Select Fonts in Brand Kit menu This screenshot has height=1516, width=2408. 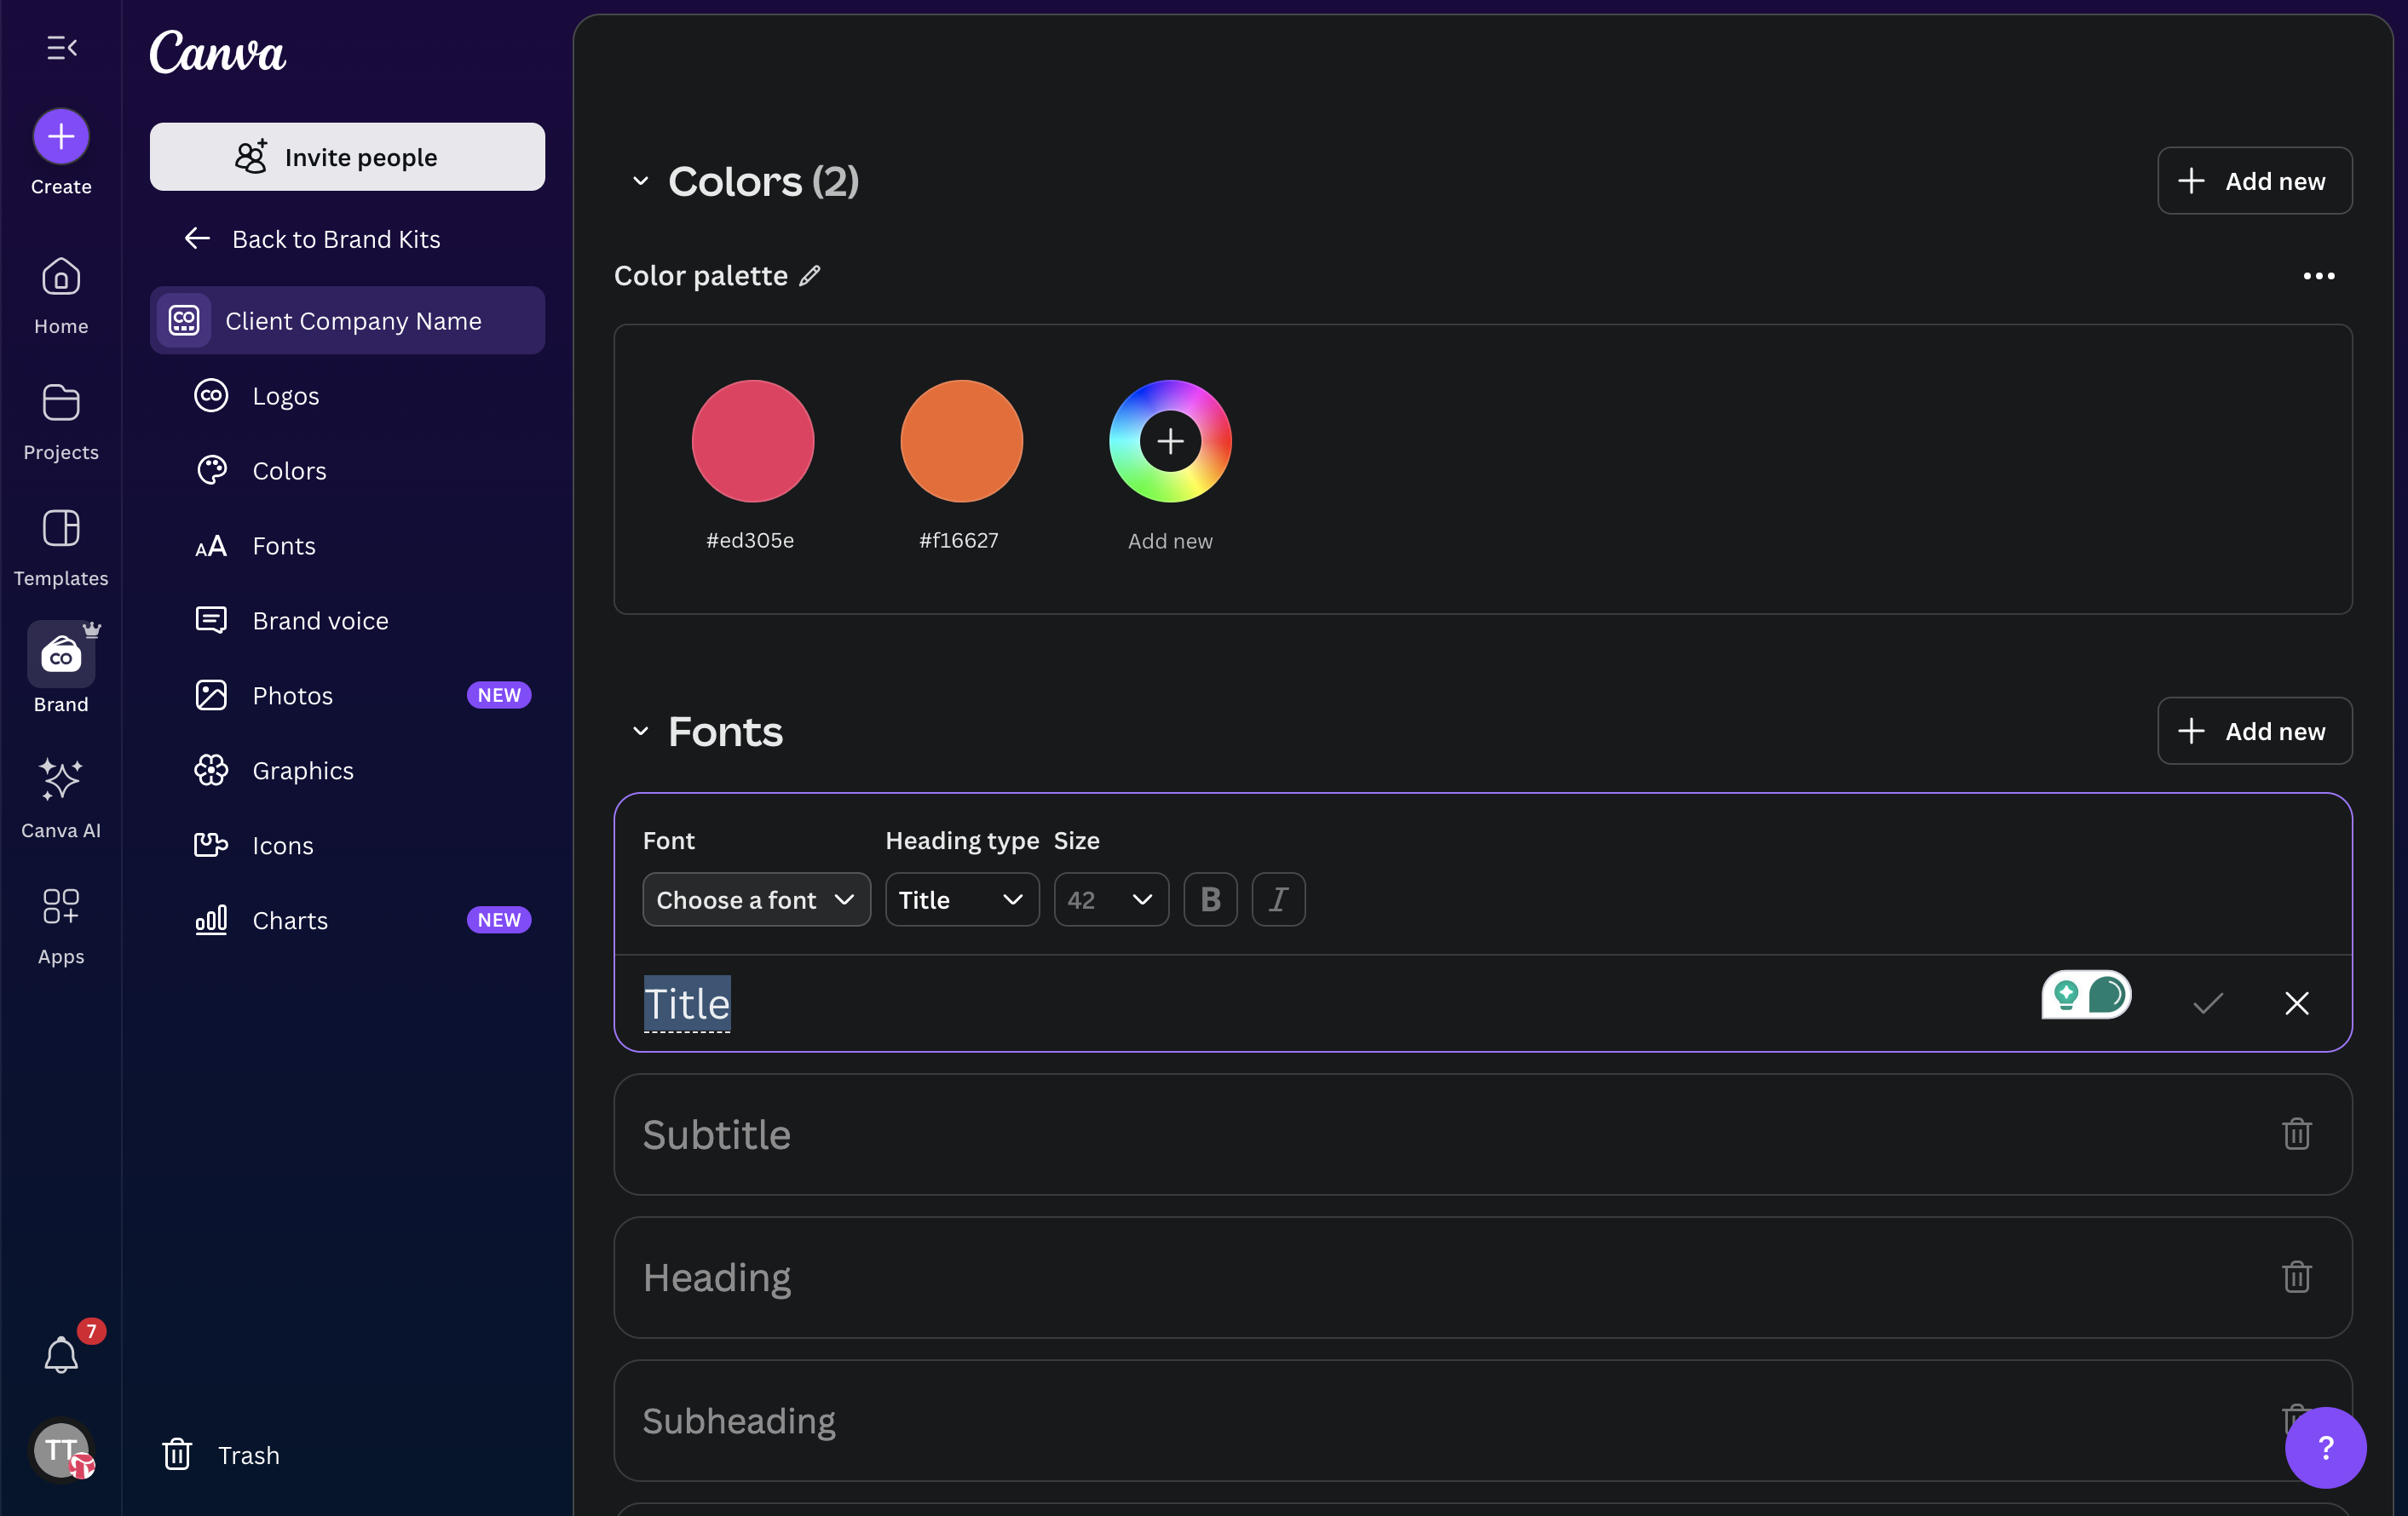[347, 546]
